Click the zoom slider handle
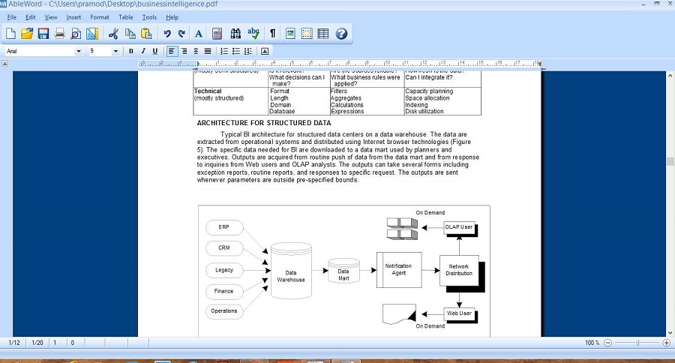The height and width of the screenshot is (363, 675). (x=637, y=343)
